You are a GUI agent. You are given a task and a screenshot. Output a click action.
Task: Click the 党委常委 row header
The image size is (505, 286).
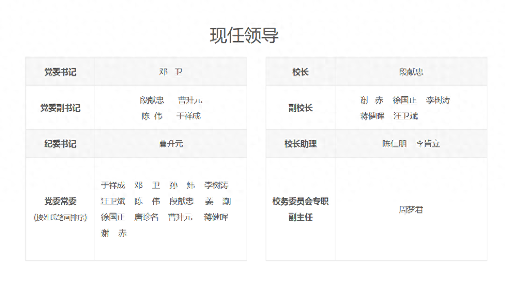[60, 201]
